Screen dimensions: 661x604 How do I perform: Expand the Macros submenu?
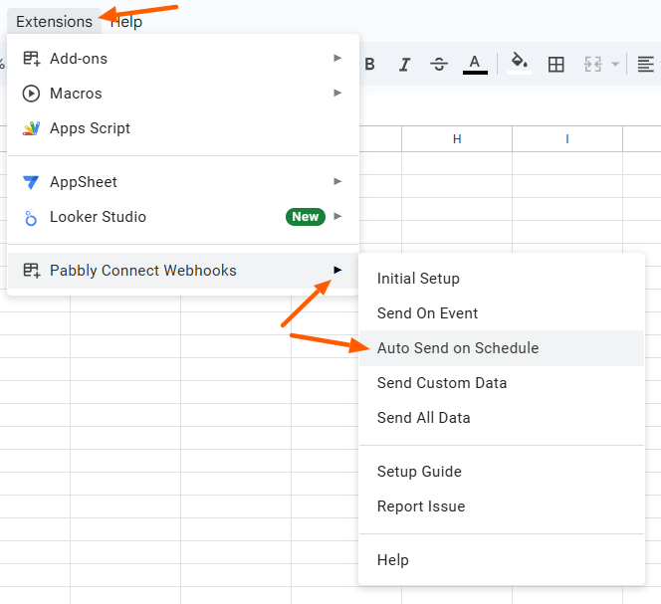click(183, 94)
